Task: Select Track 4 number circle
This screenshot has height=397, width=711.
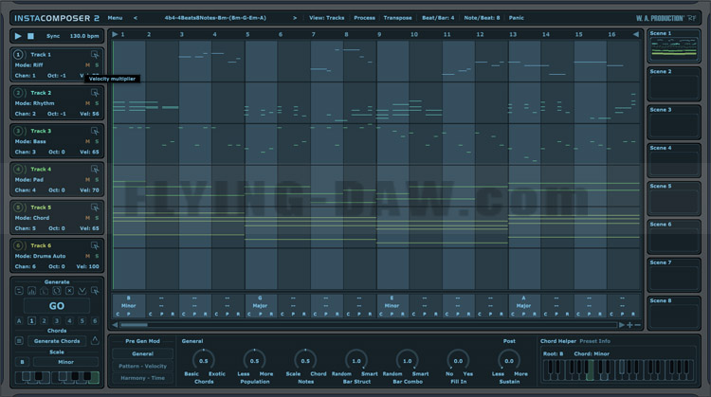Action: pos(18,169)
